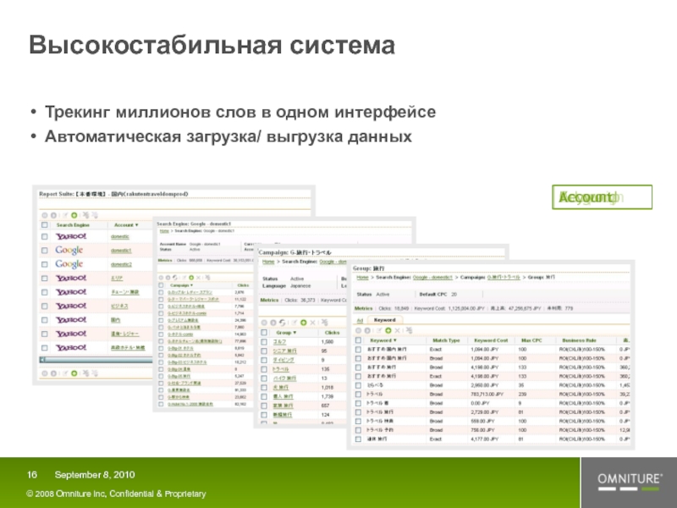Click Google logo in the domestic2 row

69,264
